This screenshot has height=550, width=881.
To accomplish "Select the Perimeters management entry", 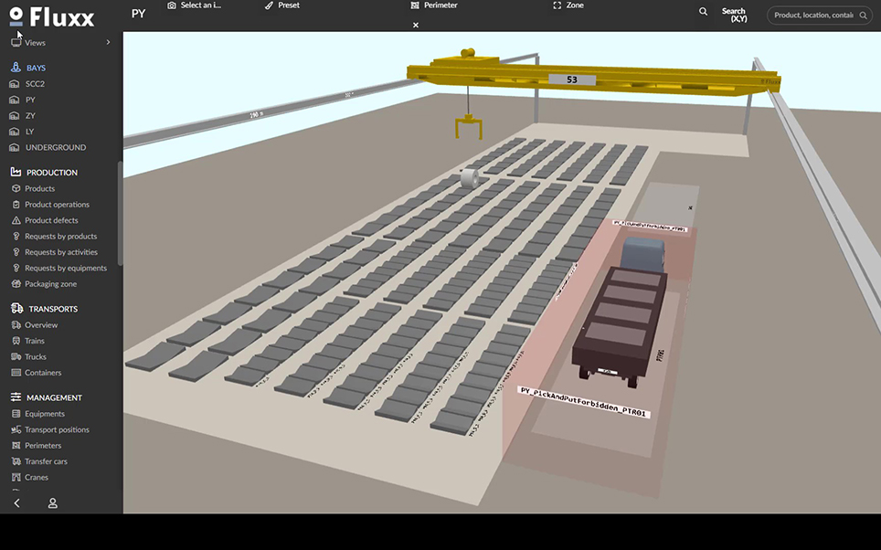I will [43, 445].
